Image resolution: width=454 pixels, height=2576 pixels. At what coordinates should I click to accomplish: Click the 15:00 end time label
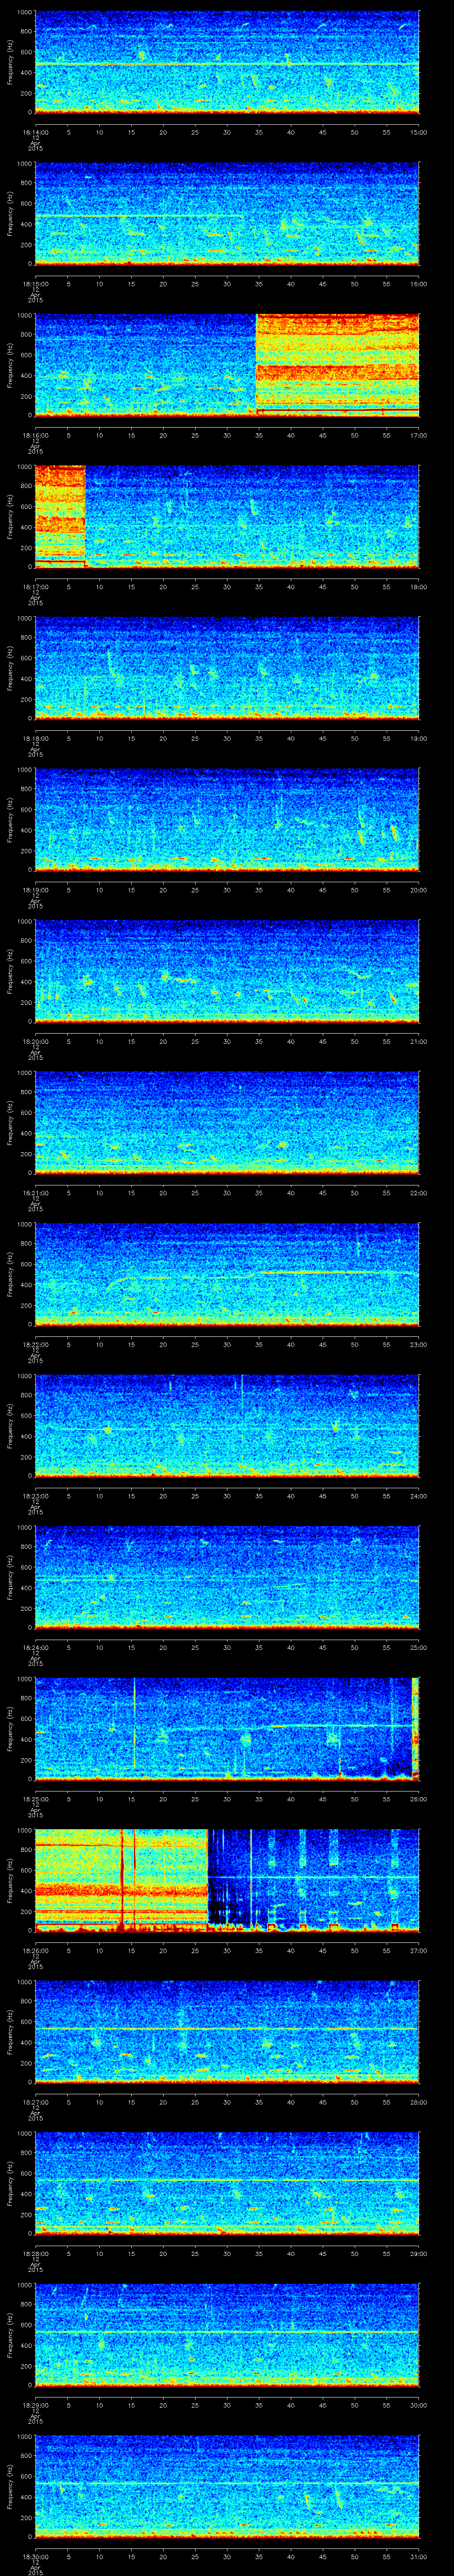coord(419,132)
